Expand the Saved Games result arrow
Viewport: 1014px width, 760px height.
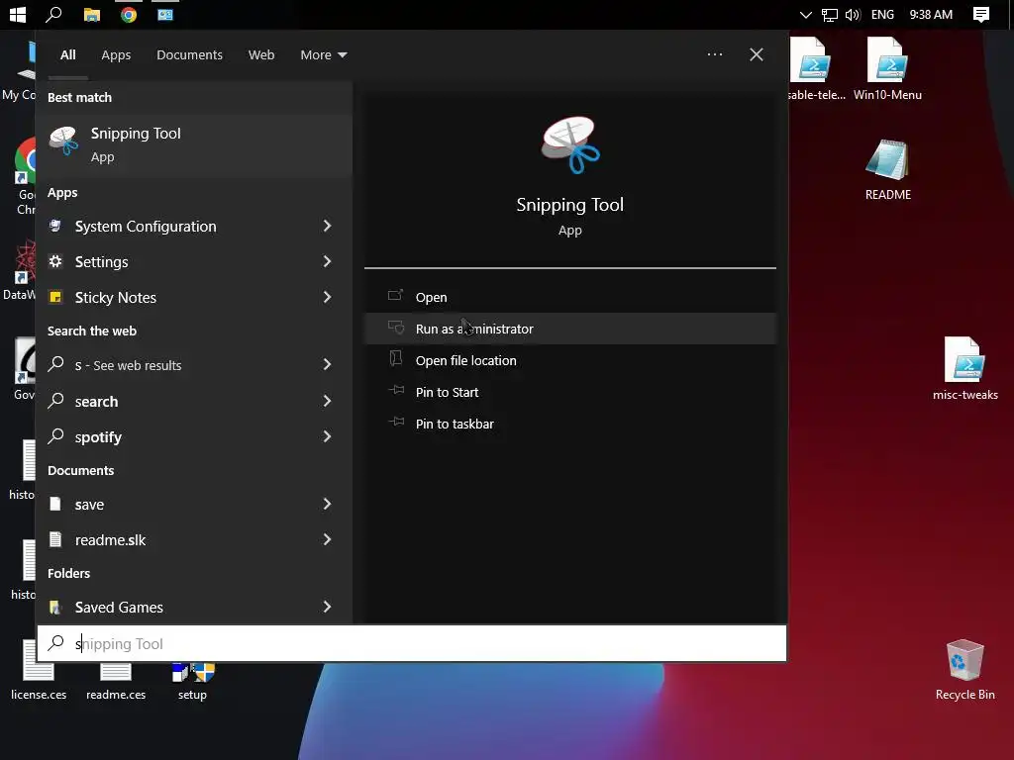[x=327, y=607]
